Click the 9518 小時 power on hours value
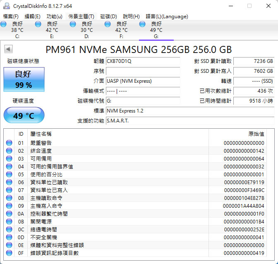The width and height of the screenshot is (278, 264). click(254, 101)
